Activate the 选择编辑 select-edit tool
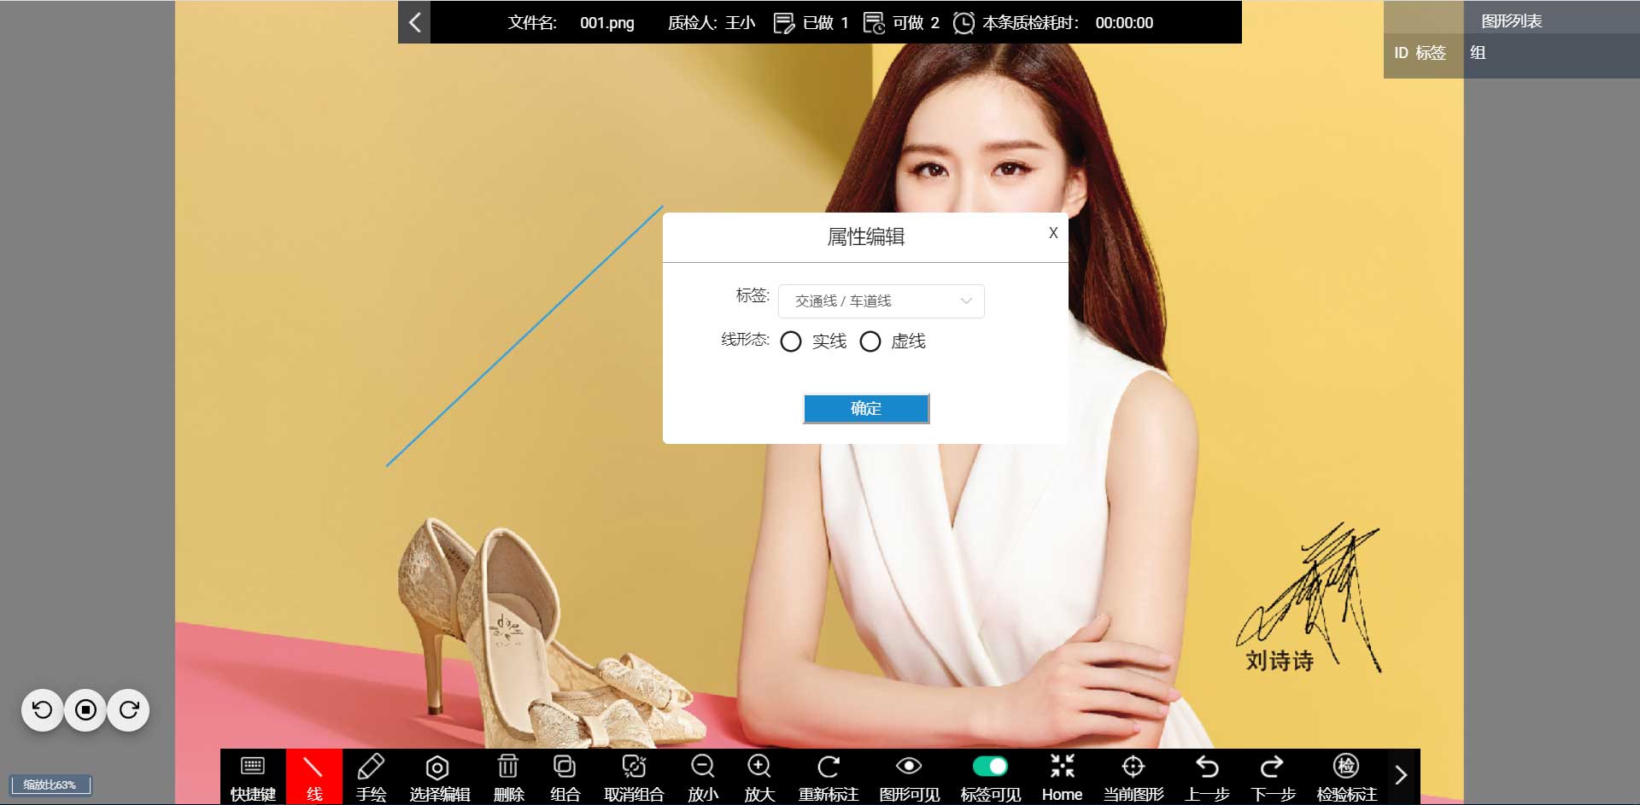Screen dimensions: 1640x805 coord(439,777)
